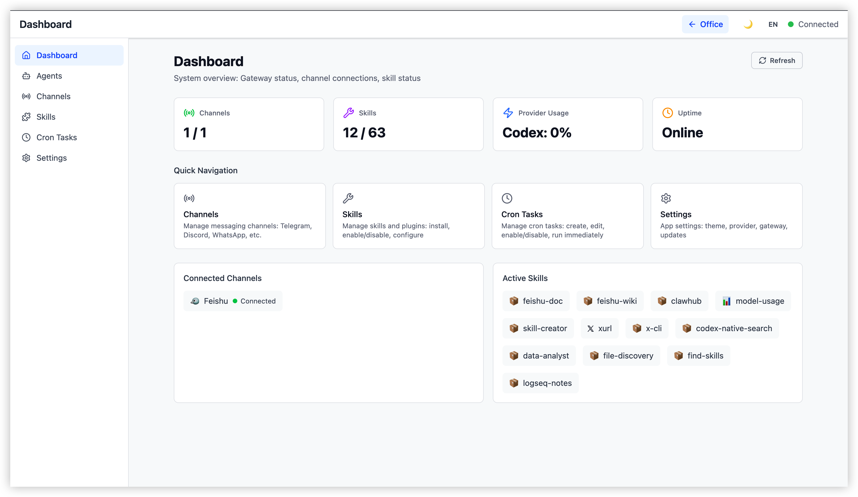Click the purple wrench icon on Skills stat card

pos(348,113)
